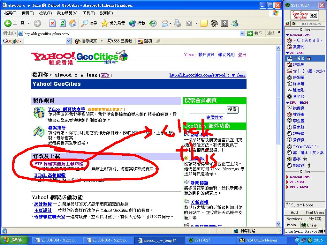Click ICQ Add button
The width and height of the screenshot is (327, 245).
[x=294, y=212]
